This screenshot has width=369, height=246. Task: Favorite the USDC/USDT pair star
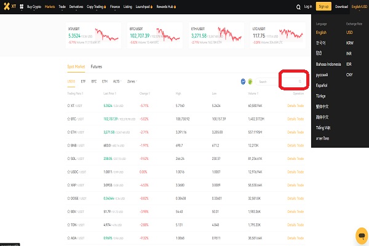tap(69, 172)
